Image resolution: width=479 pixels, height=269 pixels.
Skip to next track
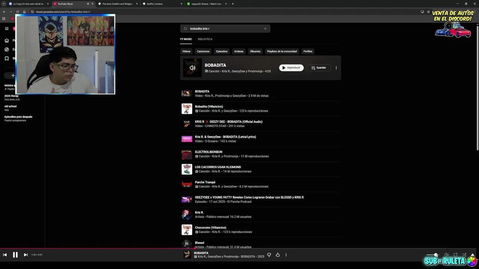tap(26, 255)
